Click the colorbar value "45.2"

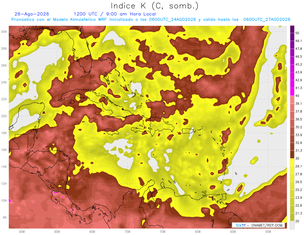click(x=299, y=64)
